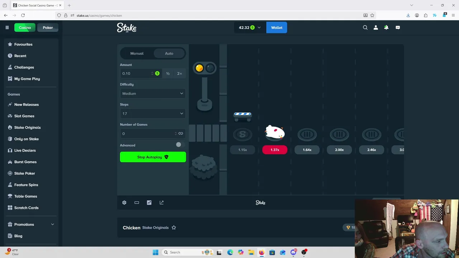Click the 2.00x multiplier tile
The height and width of the screenshot is (258, 459).
coord(339,150)
